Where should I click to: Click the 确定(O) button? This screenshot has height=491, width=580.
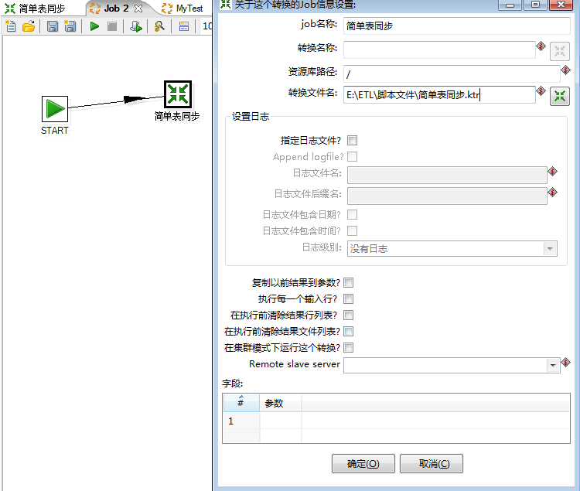click(363, 463)
